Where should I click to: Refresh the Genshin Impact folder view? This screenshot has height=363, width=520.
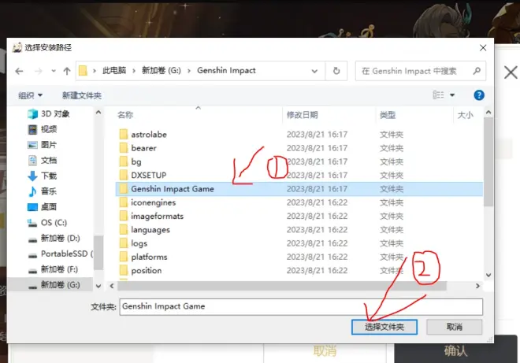pos(336,71)
